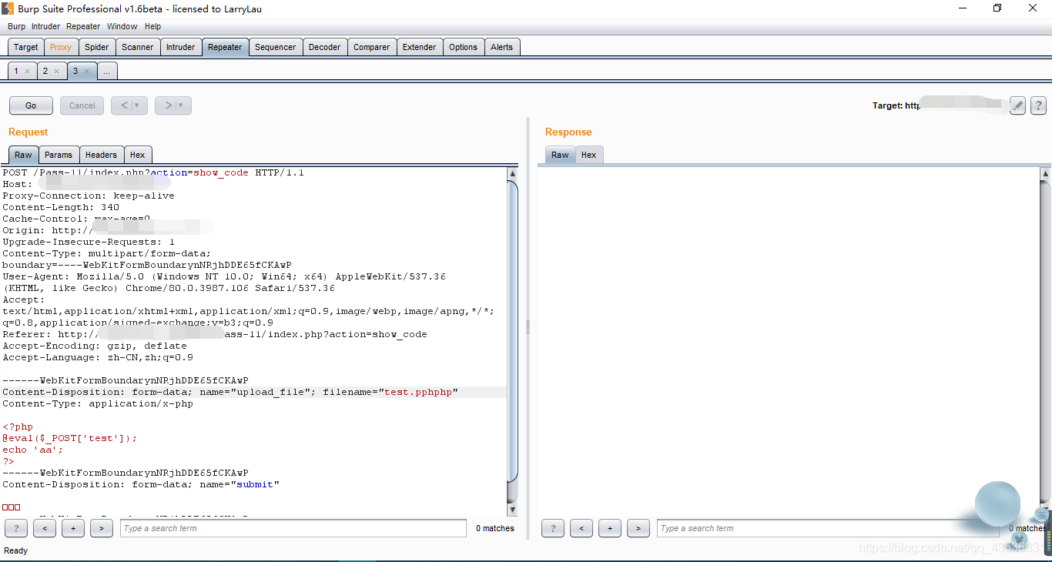Open the Repeater menu
Screen dimensions: 1052x562
coord(83,26)
